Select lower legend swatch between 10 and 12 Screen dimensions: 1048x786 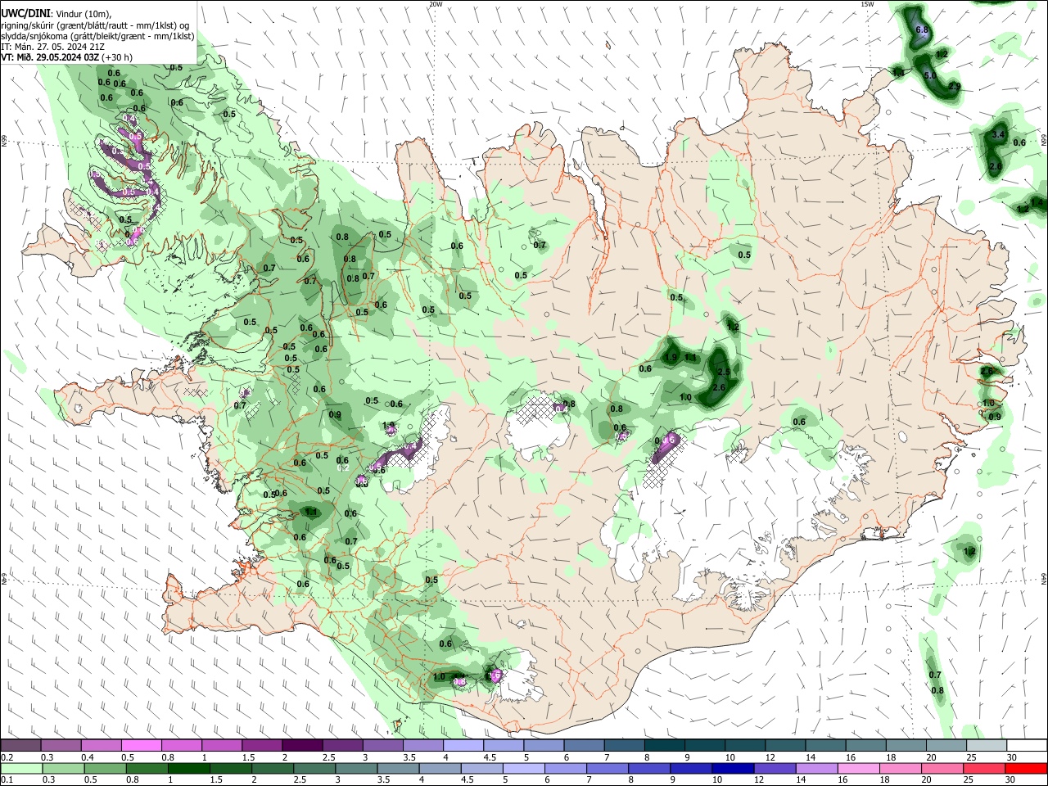(x=734, y=768)
